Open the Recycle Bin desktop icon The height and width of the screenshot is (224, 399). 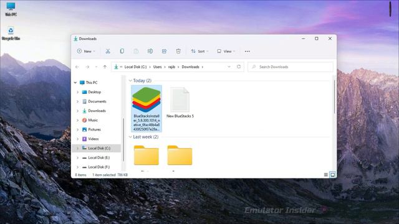[11, 33]
